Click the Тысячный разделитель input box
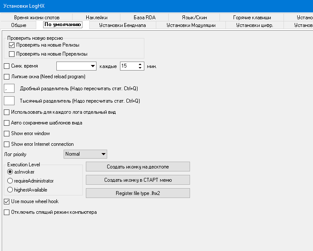This screenshot has height=251, width=313. pos(9,100)
